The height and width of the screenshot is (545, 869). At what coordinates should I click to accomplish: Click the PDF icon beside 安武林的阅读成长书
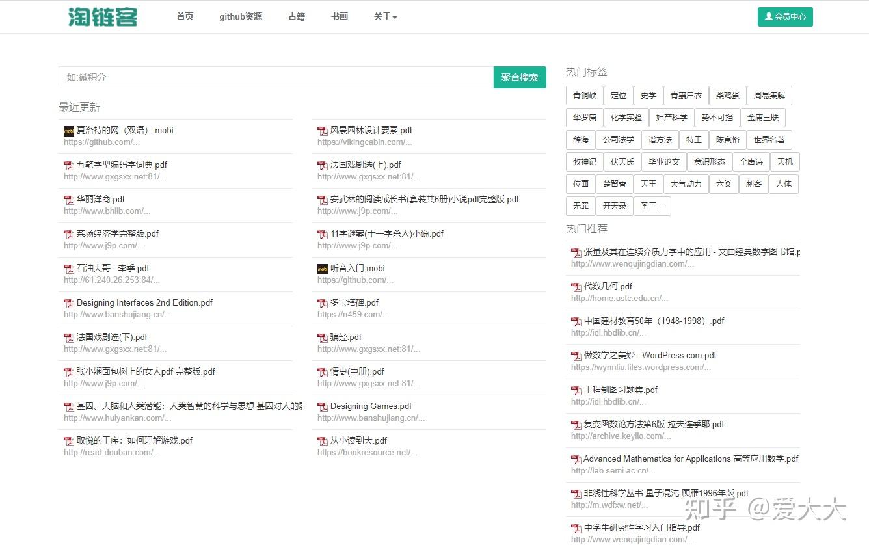tap(323, 200)
